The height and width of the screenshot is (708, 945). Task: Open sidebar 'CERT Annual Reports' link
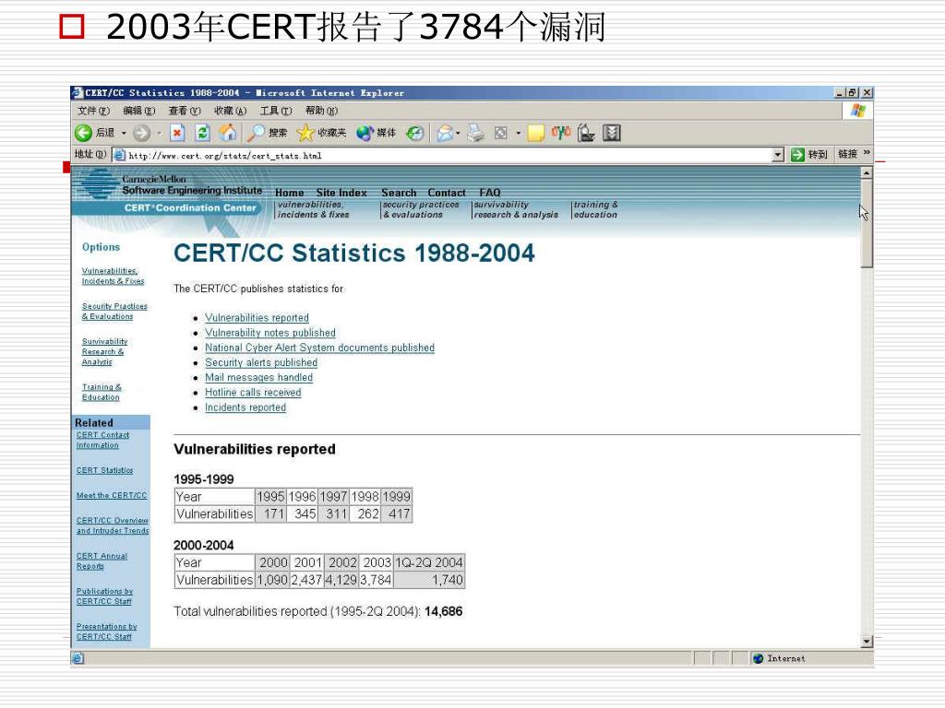(x=102, y=561)
